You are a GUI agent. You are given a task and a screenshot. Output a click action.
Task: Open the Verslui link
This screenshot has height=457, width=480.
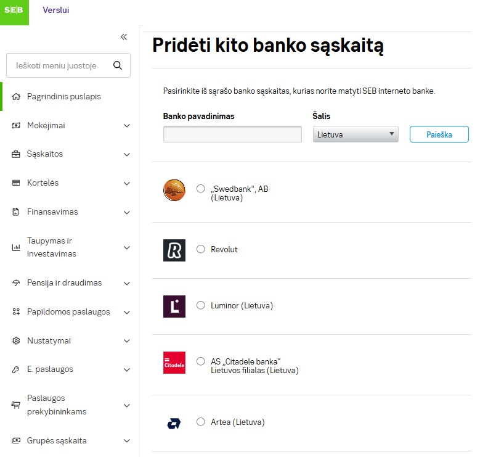[x=55, y=10]
